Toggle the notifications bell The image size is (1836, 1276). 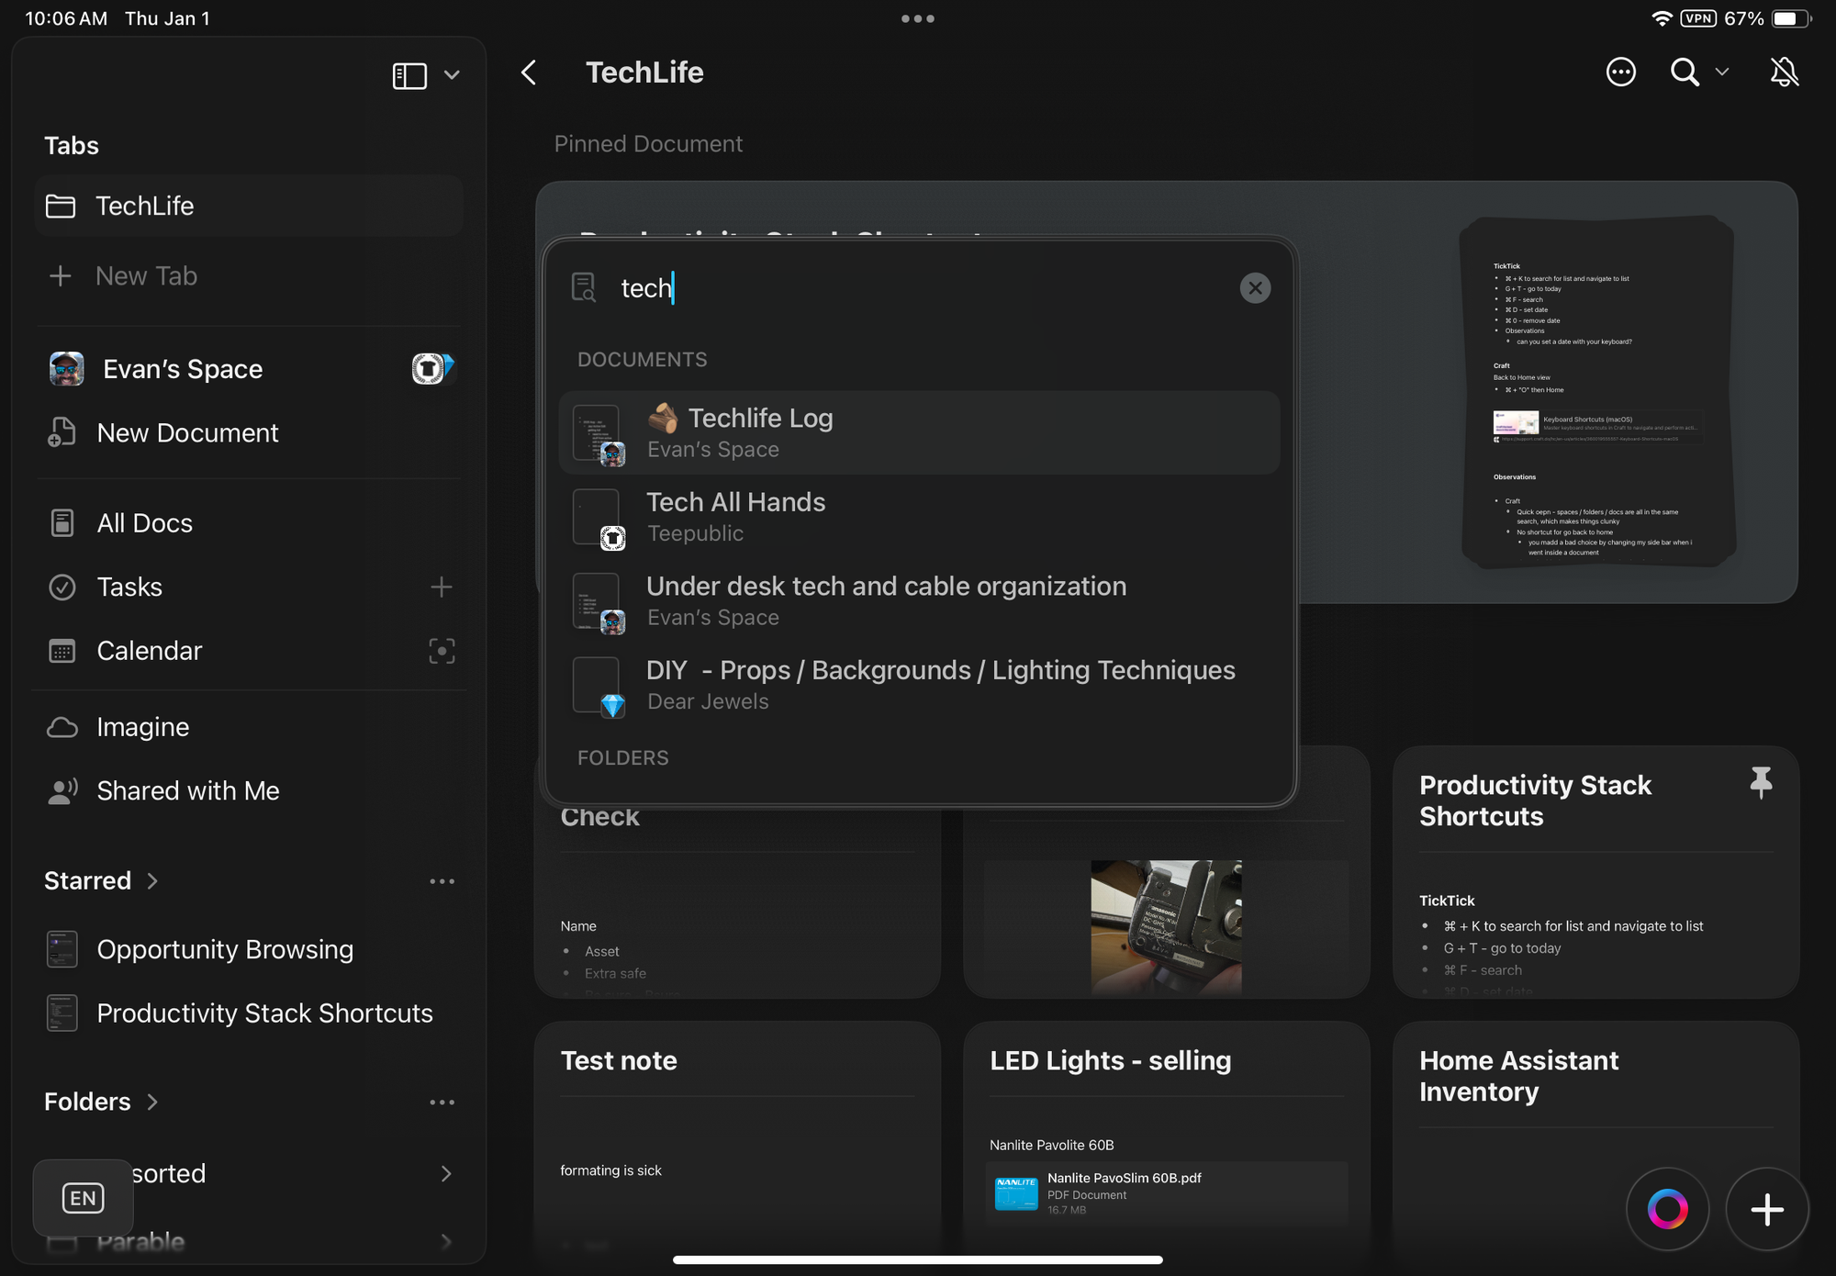(1784, 73)
